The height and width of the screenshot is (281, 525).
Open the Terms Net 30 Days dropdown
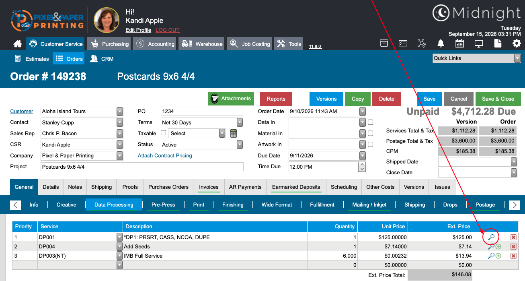point(202,122)
